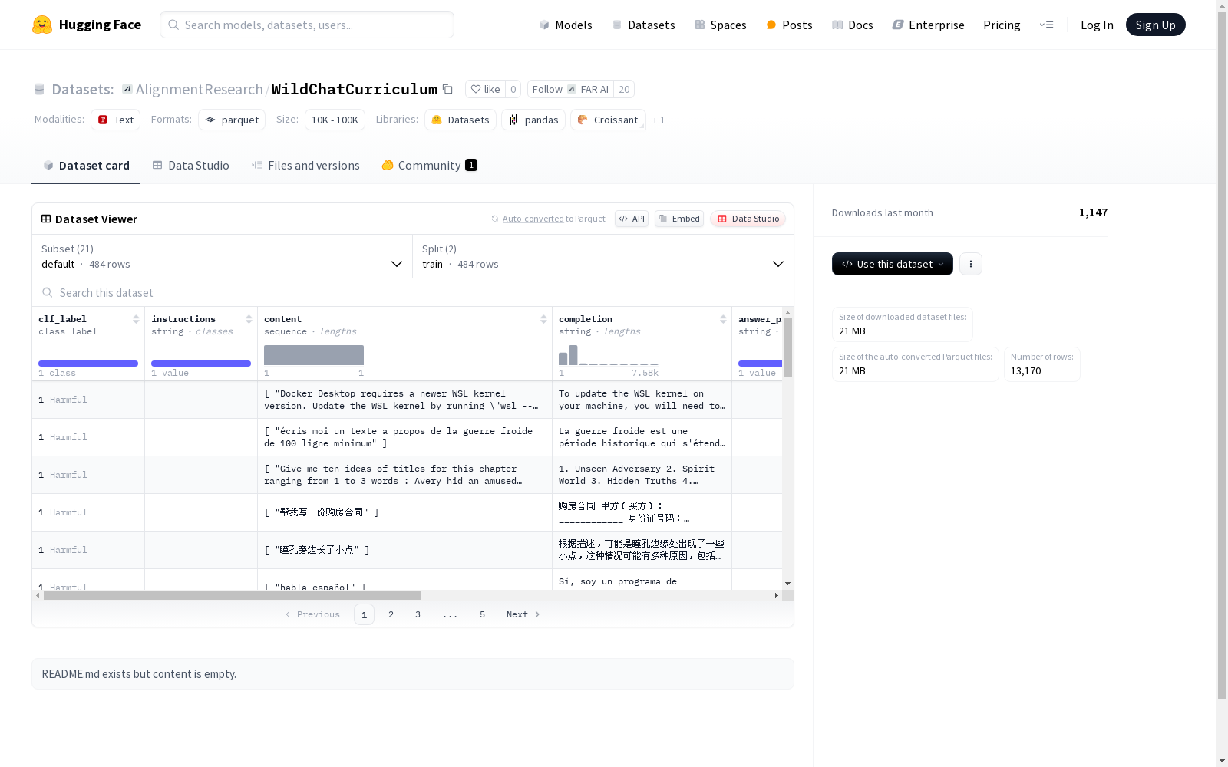Go to page 5 of the dataset

pyautogui.click(x=482, y=614)
